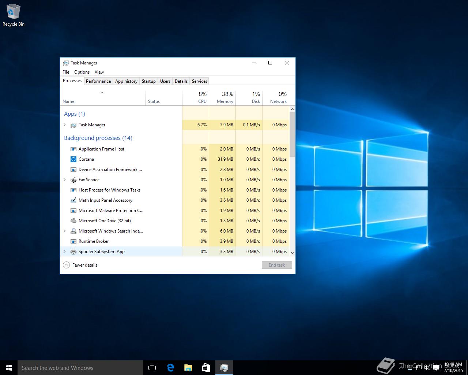
Task: Open File Explorer from the taskbar
Action: tap(188, 368)
